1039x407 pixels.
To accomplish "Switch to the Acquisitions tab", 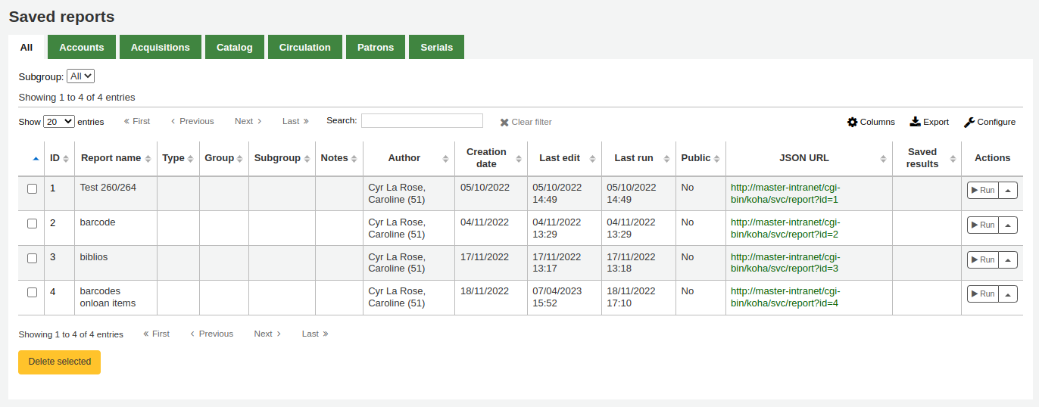I will [x=160, y=47].
